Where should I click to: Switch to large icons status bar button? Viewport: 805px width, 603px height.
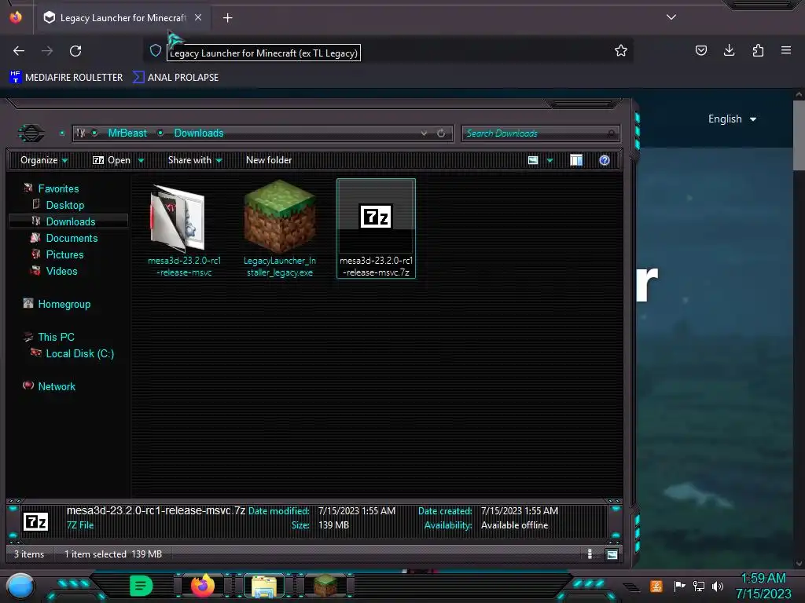612,554
